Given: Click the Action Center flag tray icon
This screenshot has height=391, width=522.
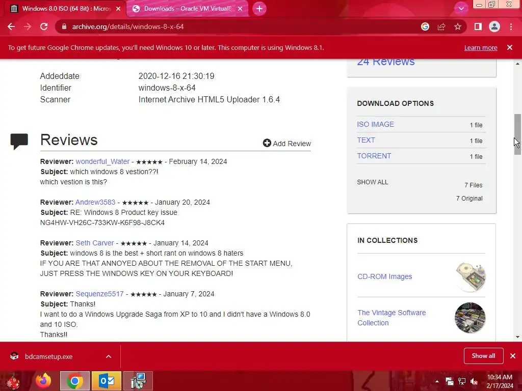Looking at the screenshot, I should [x=450, y=381].
